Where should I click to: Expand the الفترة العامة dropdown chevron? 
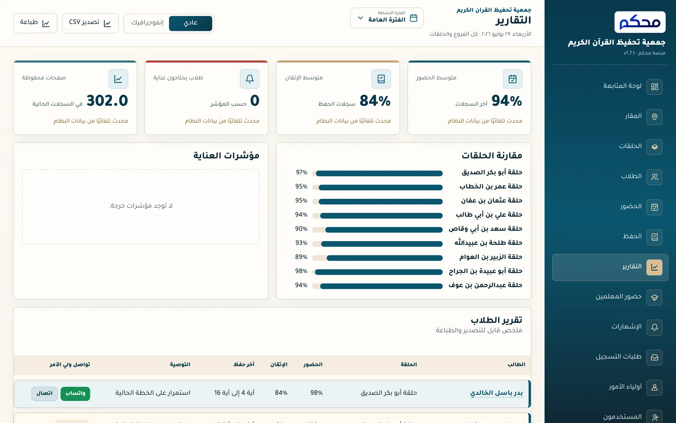coord(360,18)
